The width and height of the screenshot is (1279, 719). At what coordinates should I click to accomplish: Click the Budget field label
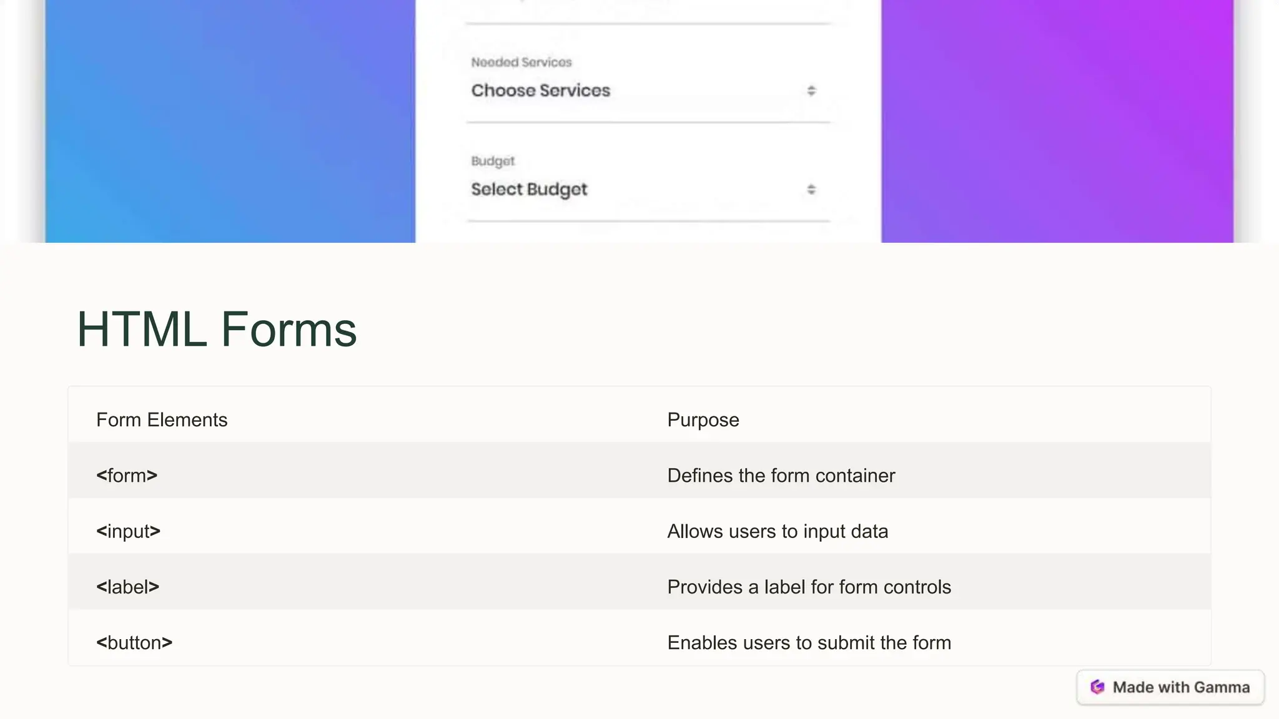click(x=493, y=161)
